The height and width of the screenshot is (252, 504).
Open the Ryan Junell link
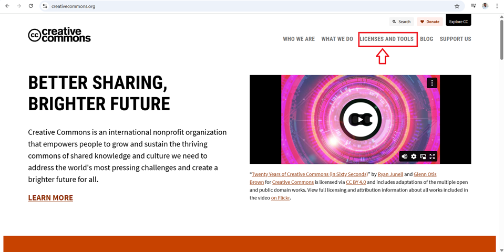390,174
